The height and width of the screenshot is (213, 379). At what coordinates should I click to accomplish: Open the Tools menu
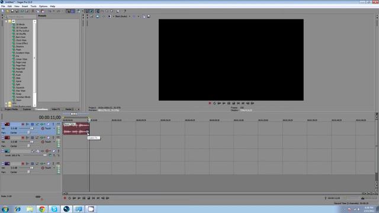pyautogui.click(x=33, y=7)
